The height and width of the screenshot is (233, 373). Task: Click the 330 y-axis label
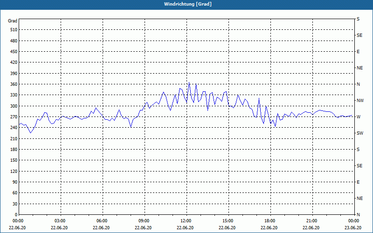tap(14, 95)
